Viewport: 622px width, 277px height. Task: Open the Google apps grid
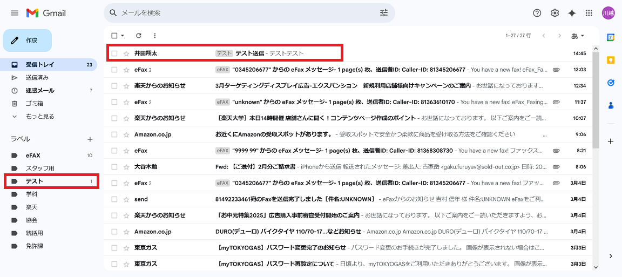click(589, 13)
